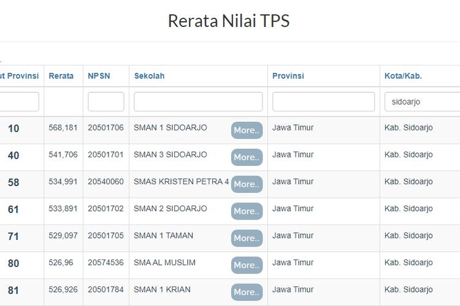460x306 pixels.
Task: Focus the NPSN filter input box
Action: (x=106, y=102)
